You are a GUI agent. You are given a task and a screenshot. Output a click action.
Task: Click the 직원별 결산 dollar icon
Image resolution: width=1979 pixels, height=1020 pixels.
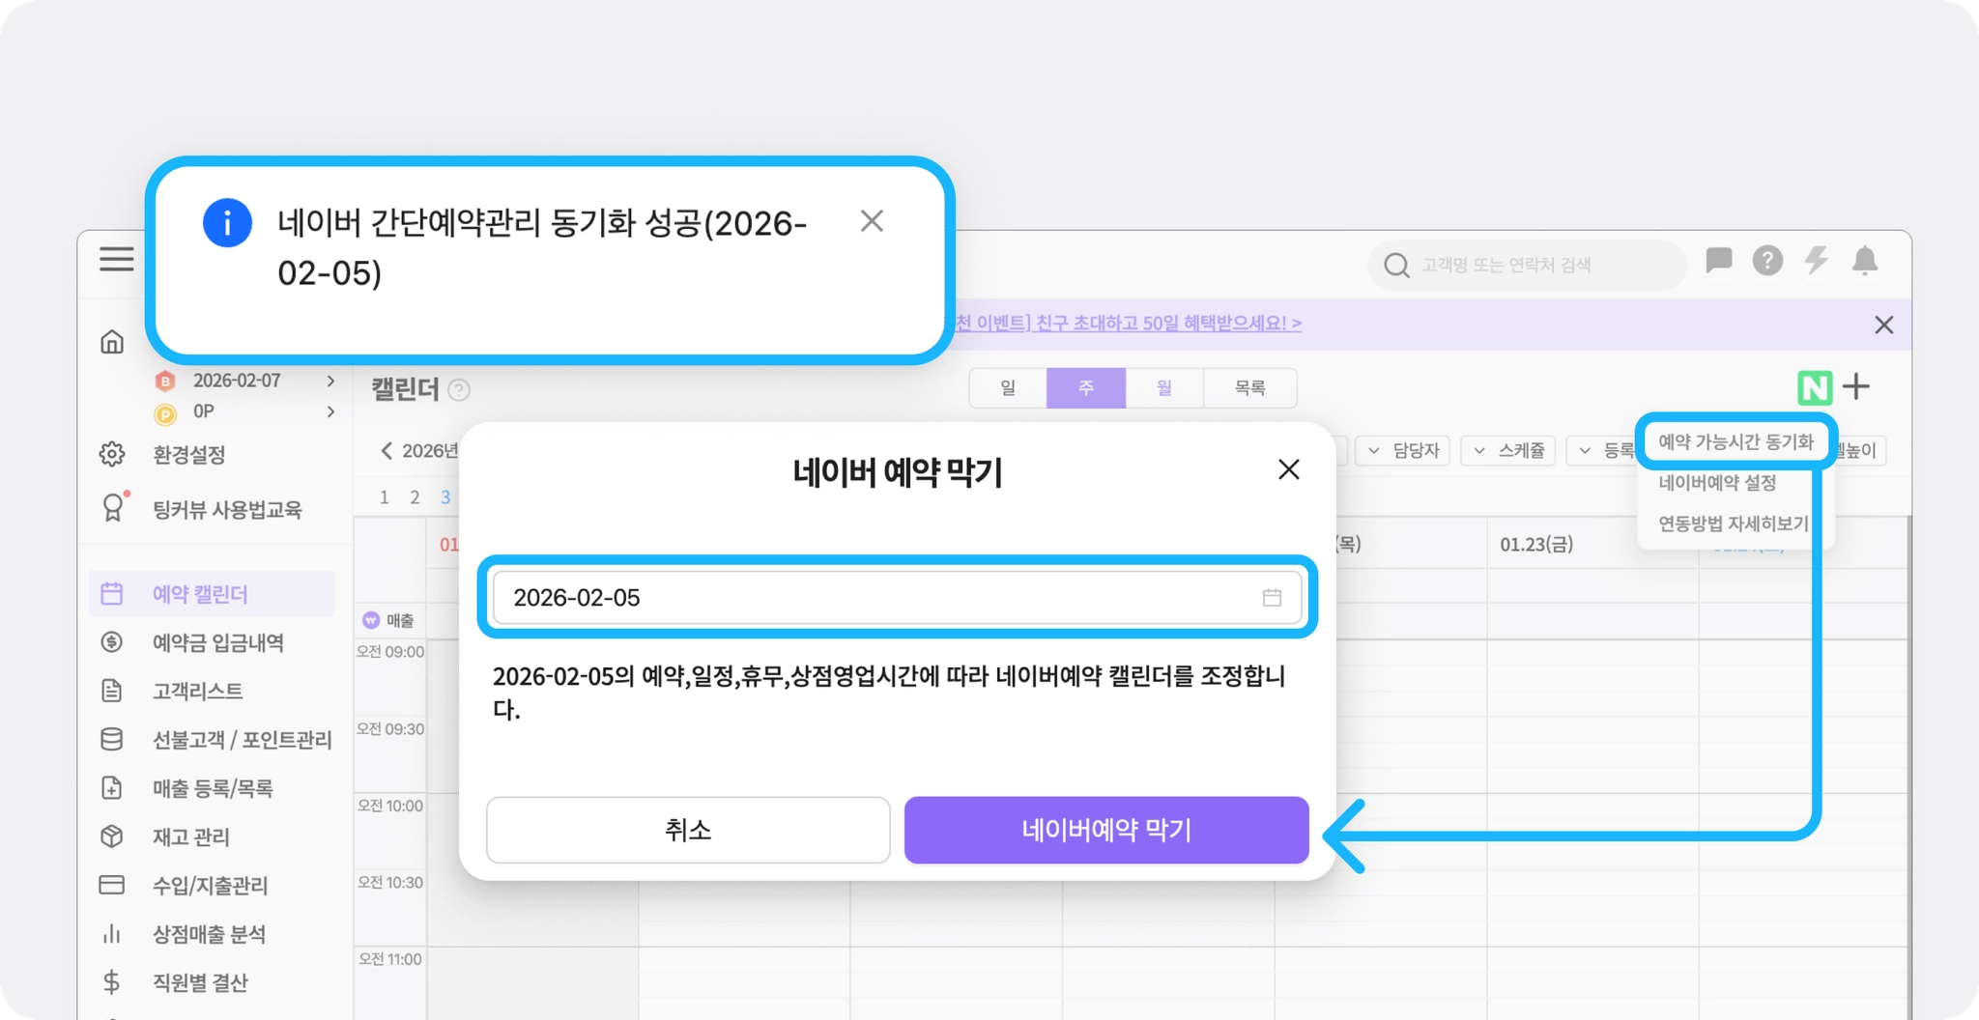coord(112,982)
